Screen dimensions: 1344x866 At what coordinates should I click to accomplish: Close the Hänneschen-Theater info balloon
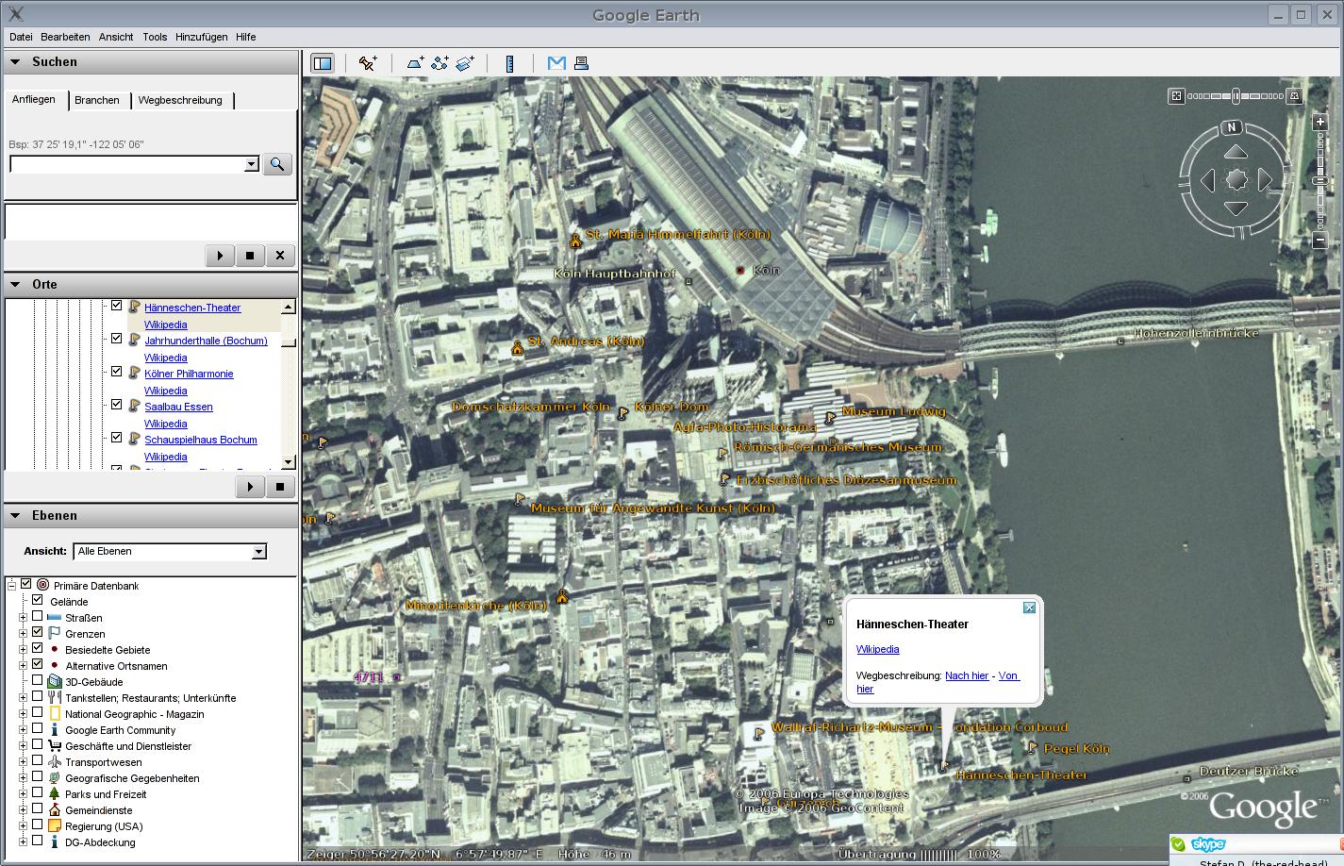click(1029, 608)
